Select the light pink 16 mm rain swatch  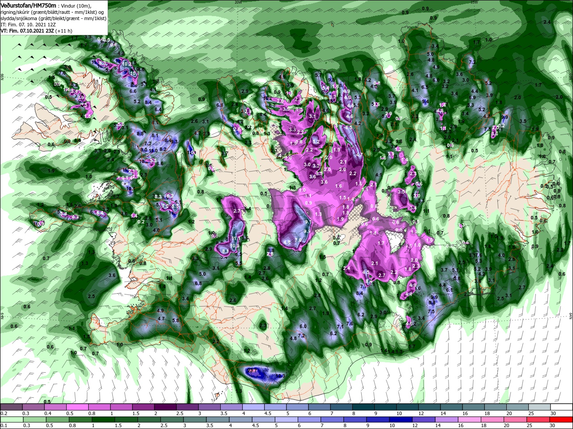click(x=470, y=420)
